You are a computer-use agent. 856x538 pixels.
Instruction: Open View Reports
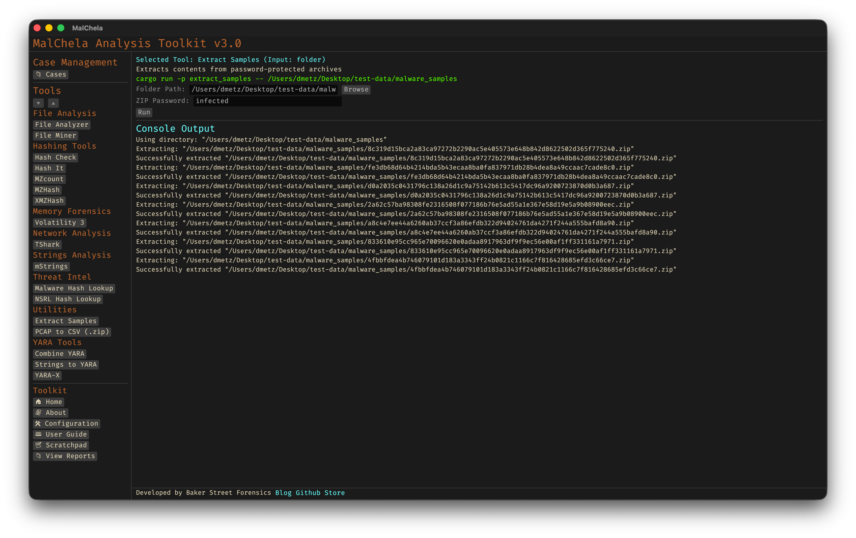[65, 456]
